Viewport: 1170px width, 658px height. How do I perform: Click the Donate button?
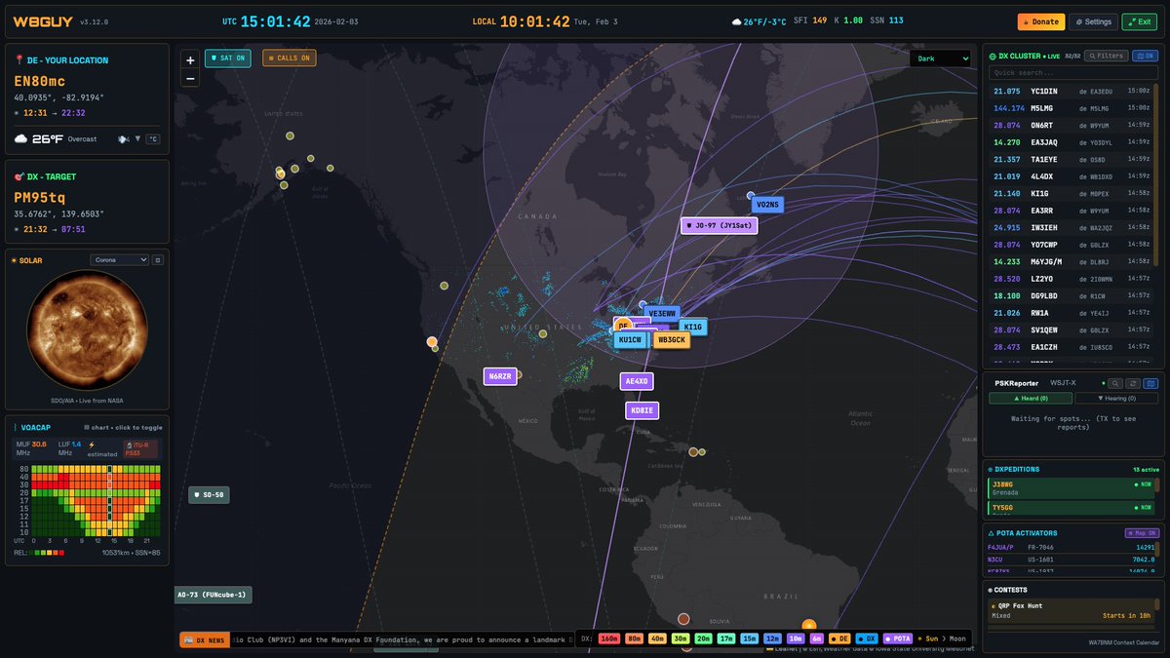(1040, 21)
